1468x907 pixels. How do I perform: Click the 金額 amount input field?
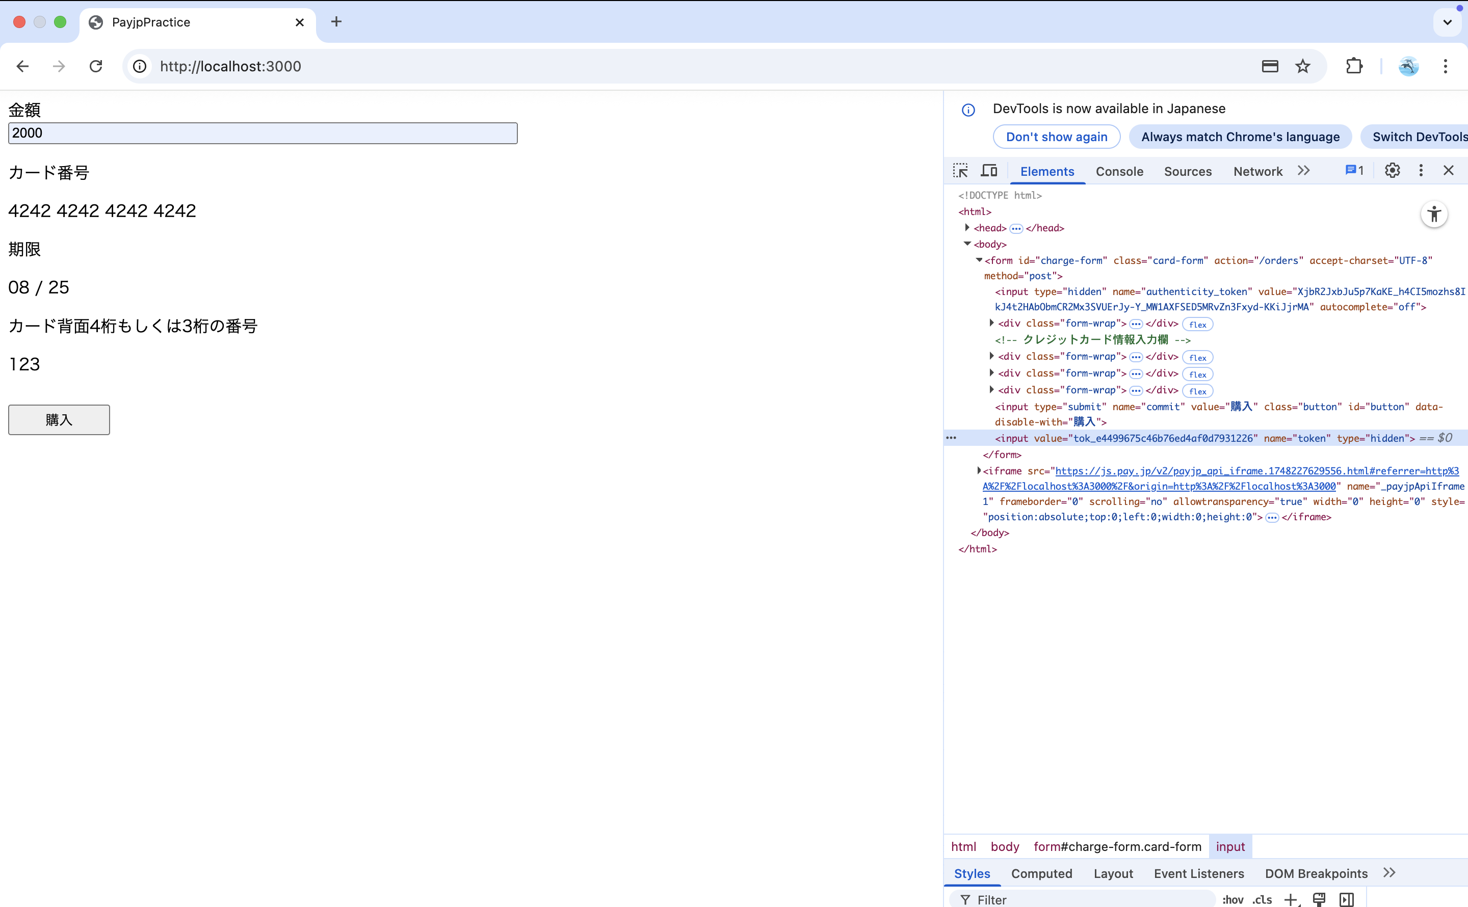pyautogui.click(x=262, y=133)
